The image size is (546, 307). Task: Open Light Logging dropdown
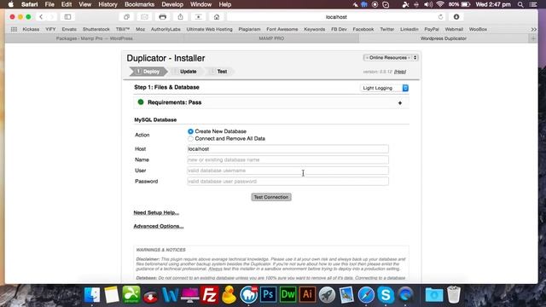[x=385, y=88]
